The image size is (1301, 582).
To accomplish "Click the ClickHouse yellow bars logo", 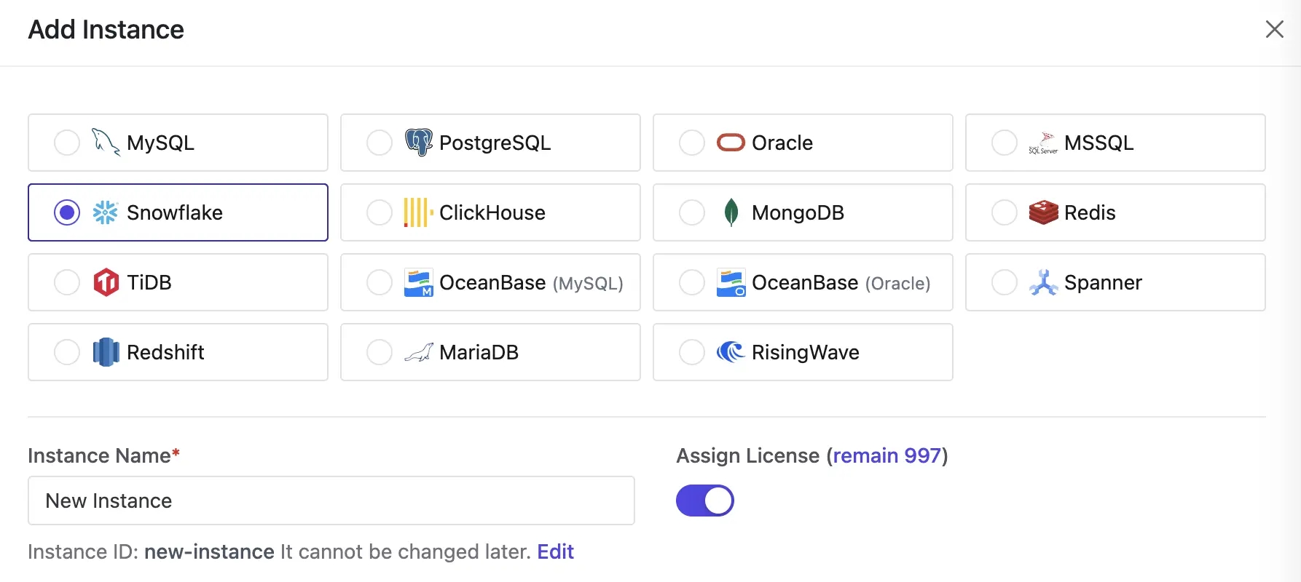I will tap(419, 212).
